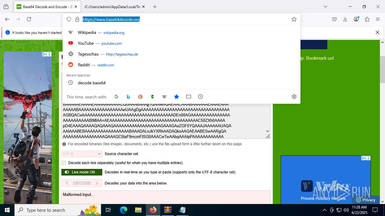385x216 pixels.
Task: Open Task View on the taskbar
Action: tap(109, 210)
